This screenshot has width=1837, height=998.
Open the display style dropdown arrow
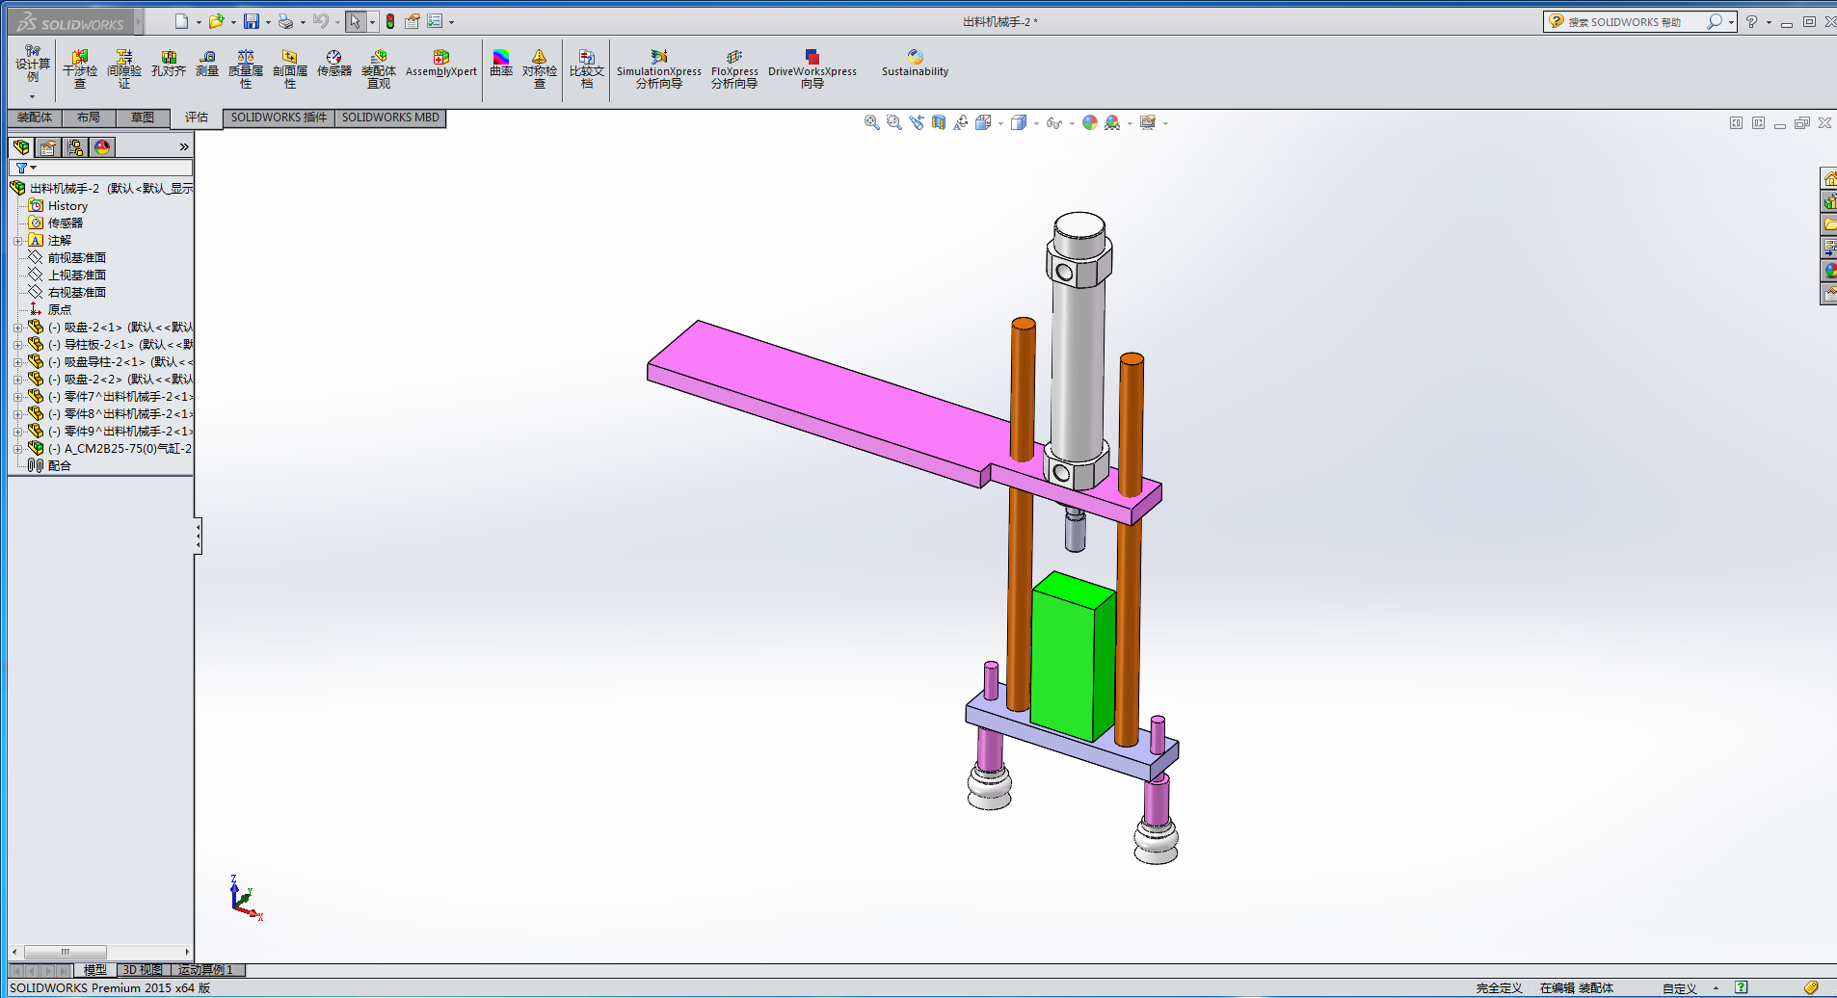tap(1036, 123)
